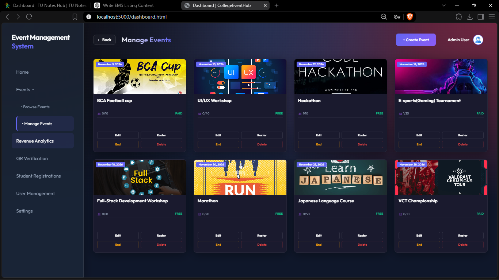This screenshot has width=499, height=280.
Task: Open QR Verification in sidebar
Action: [32, 159]
